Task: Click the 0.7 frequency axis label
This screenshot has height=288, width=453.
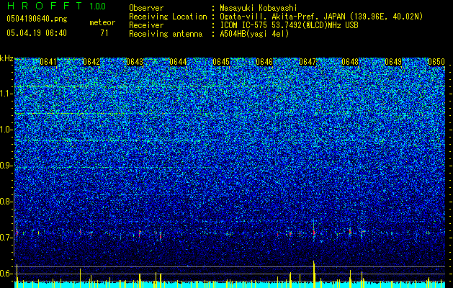Action: point(5,238)
